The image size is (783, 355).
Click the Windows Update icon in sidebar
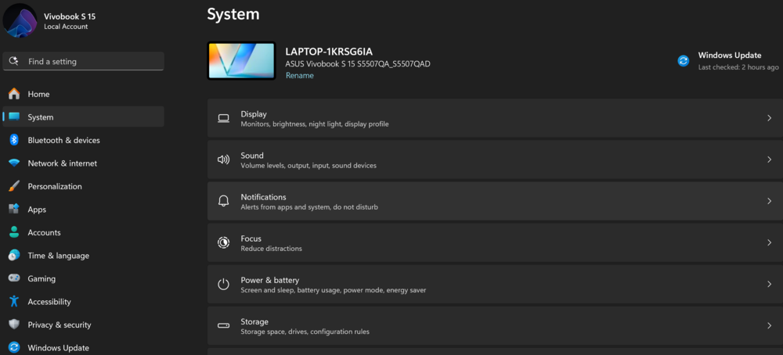tap(14, 347)
